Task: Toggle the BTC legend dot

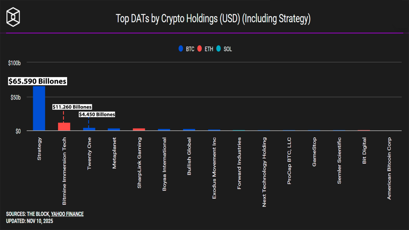Action: [x=181, y=50]
